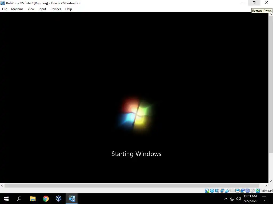The image size is (273, 204).
Task: Click the display settings status icon
Action: click(237, 191)
